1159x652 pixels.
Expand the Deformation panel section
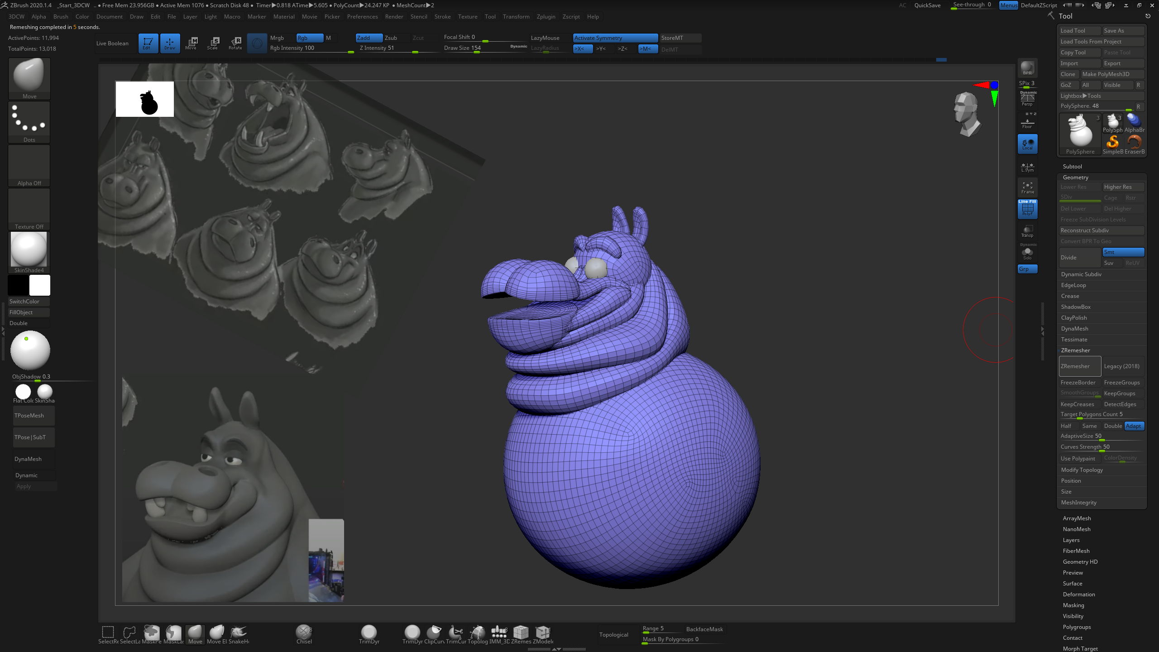point(1078,594)
